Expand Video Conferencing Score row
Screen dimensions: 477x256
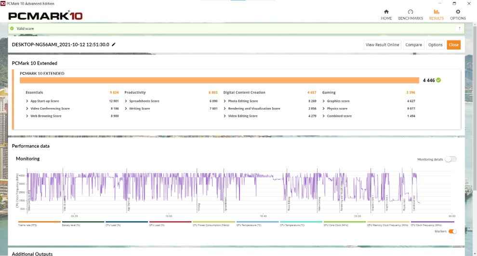[27, 108]
